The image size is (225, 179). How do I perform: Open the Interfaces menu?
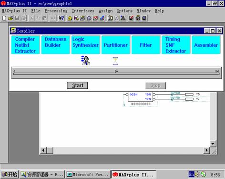[83, 11]
